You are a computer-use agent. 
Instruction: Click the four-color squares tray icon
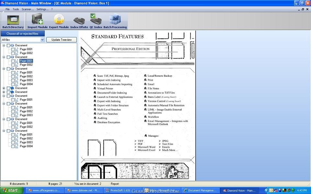[x=284, y=190]
